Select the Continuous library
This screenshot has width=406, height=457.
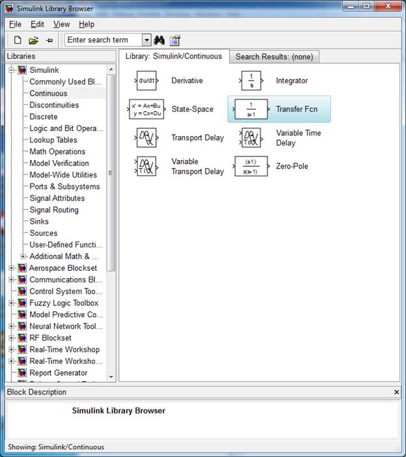tap(48, 93)
